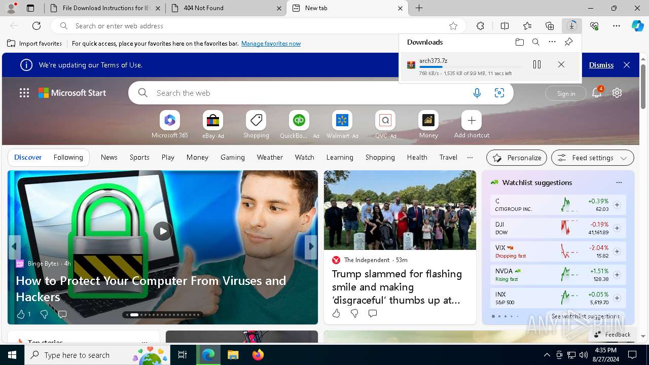Like the Trump news story

click(x=336, y=313)
